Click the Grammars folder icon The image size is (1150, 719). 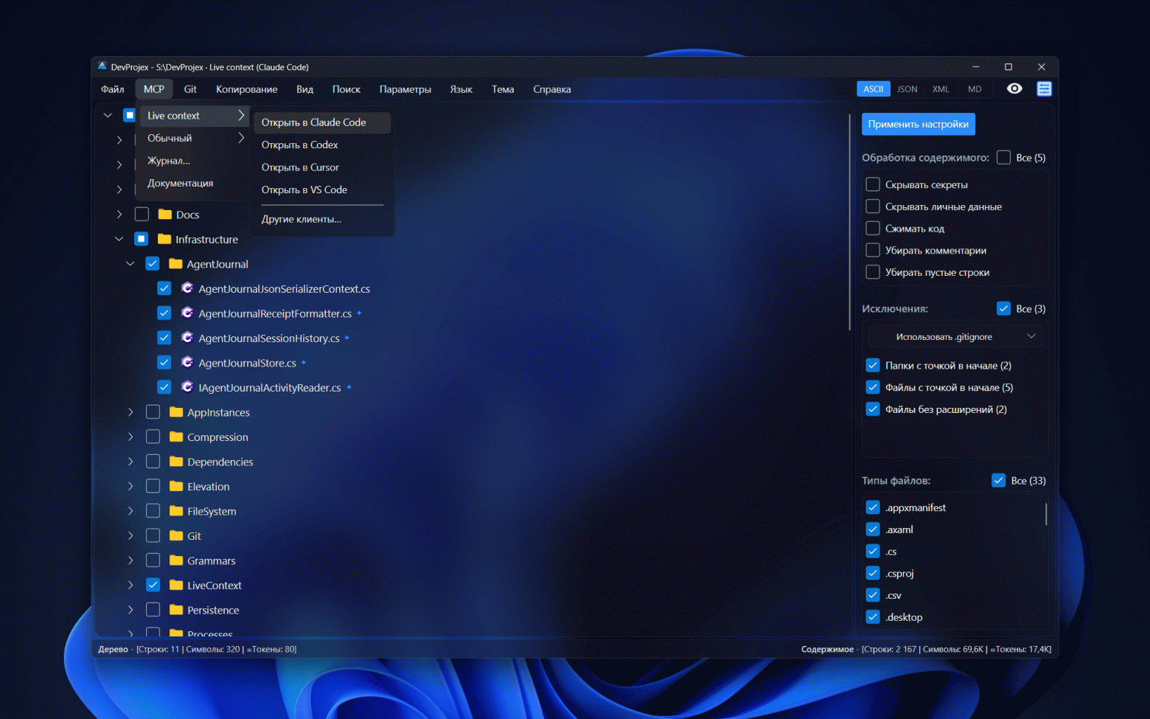click(176, 560)
